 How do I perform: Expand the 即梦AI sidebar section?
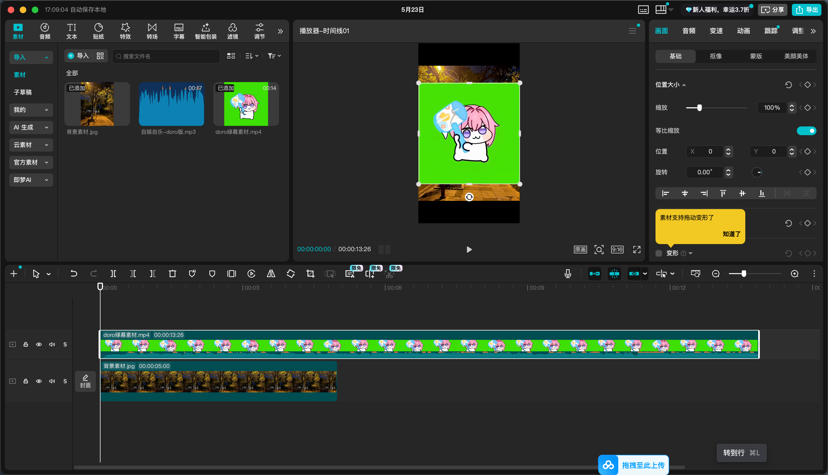coord(31,180)
